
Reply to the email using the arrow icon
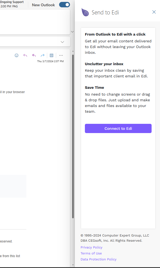[25, 55]
